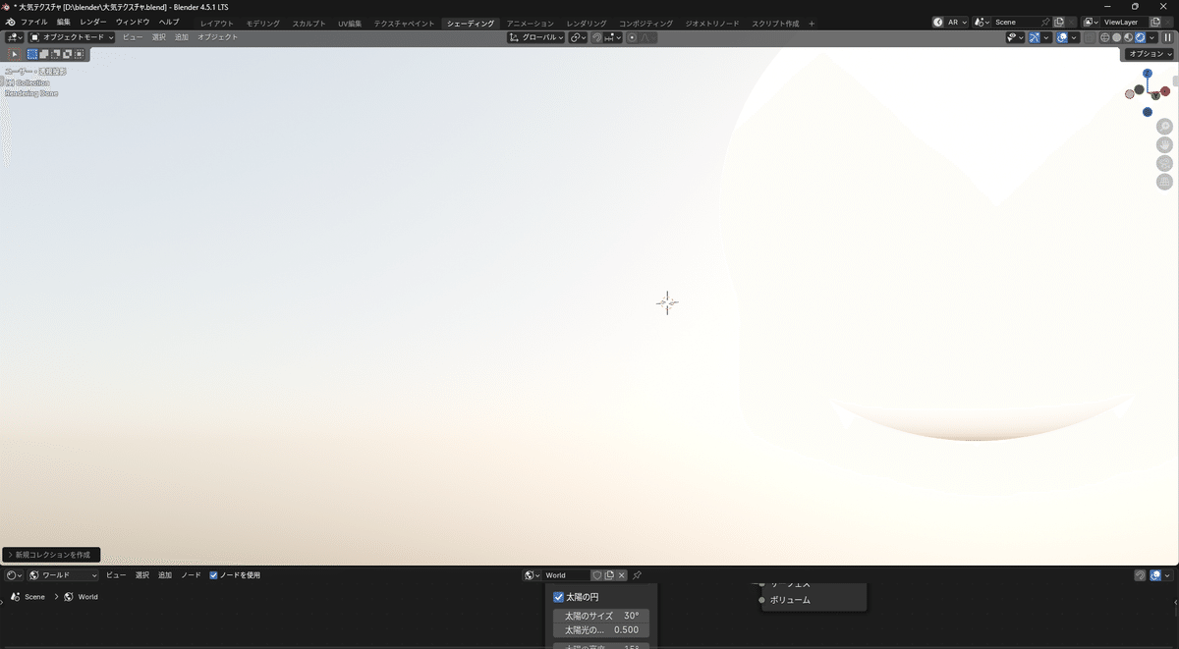Open the viewport shading options dropdown

click(1152, 37)
